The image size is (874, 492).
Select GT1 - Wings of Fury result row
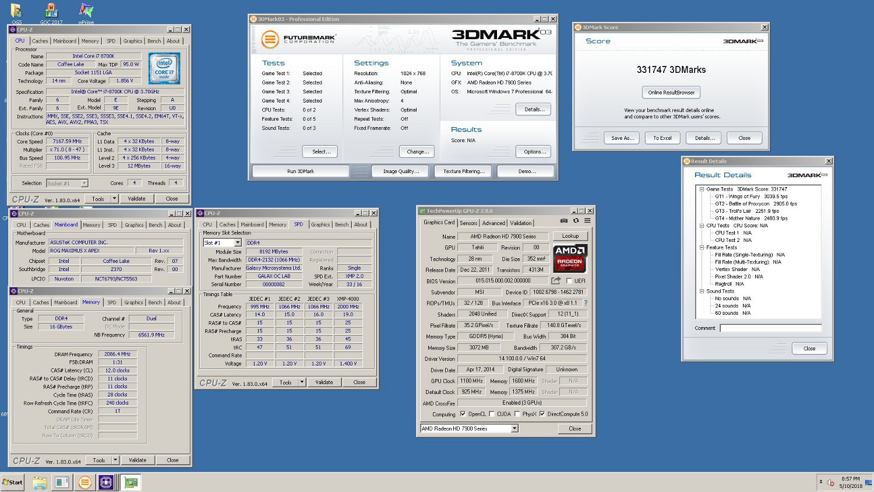(751, 196)
